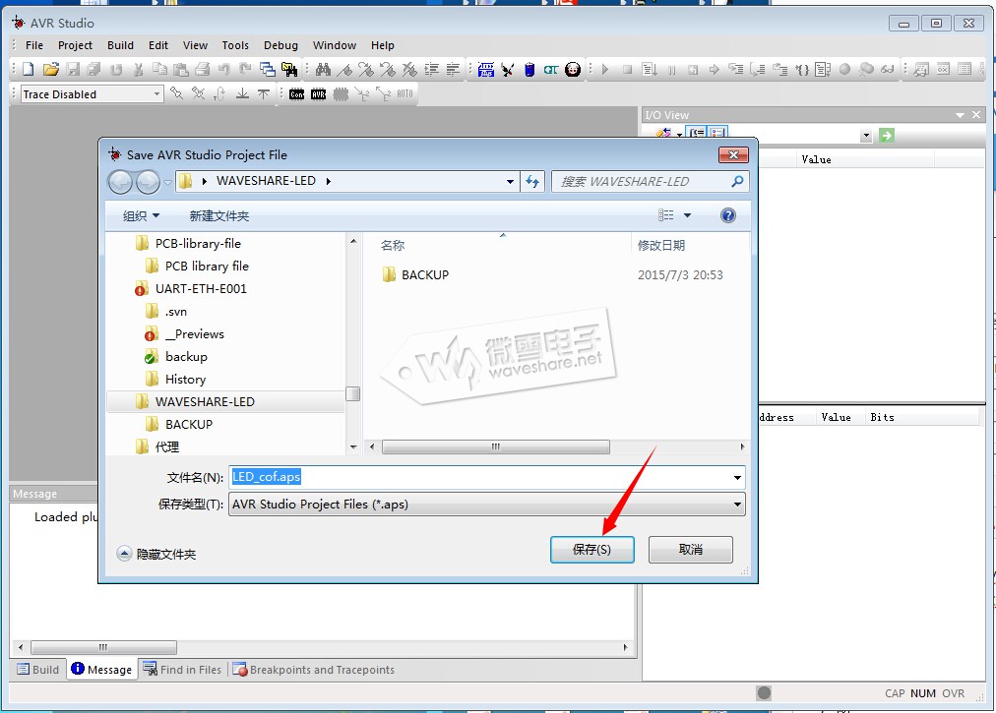Click the 保存(S) save button

(591, 550)
